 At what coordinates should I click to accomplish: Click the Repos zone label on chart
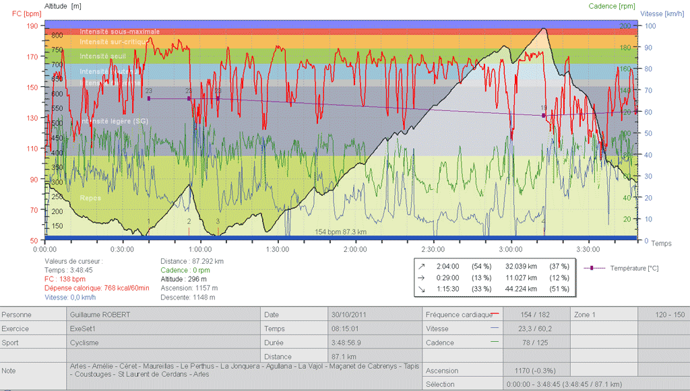coord(90,198)
